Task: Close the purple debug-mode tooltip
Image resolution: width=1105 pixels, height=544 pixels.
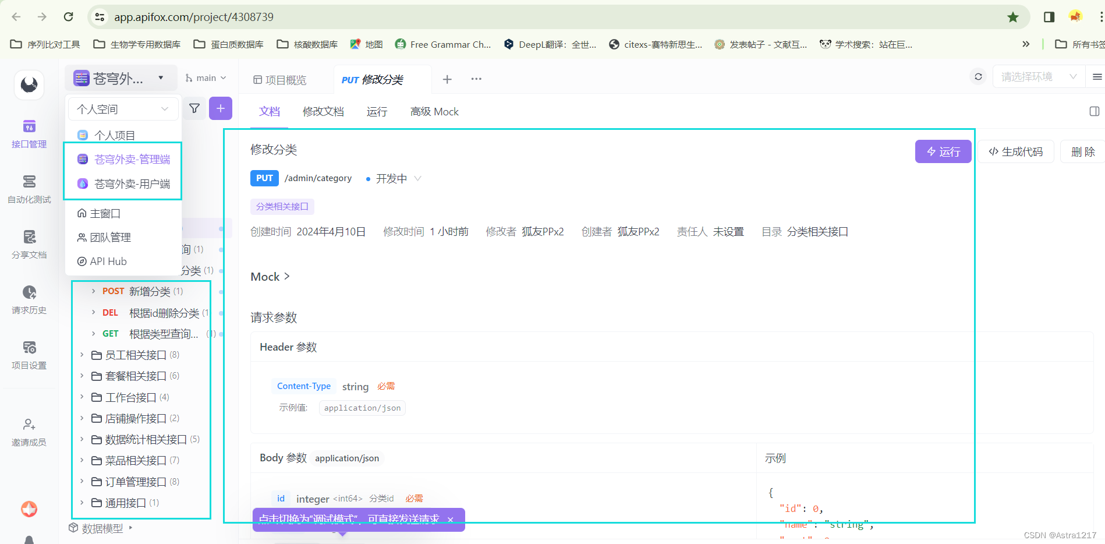Action: [x=451, y=520]
